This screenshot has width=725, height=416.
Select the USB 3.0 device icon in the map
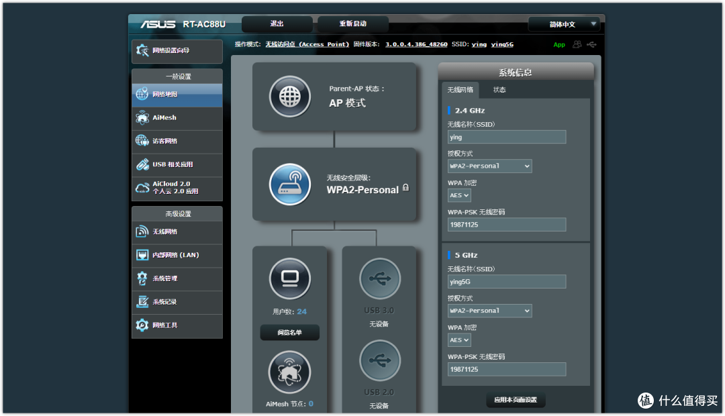pos(380,278)
